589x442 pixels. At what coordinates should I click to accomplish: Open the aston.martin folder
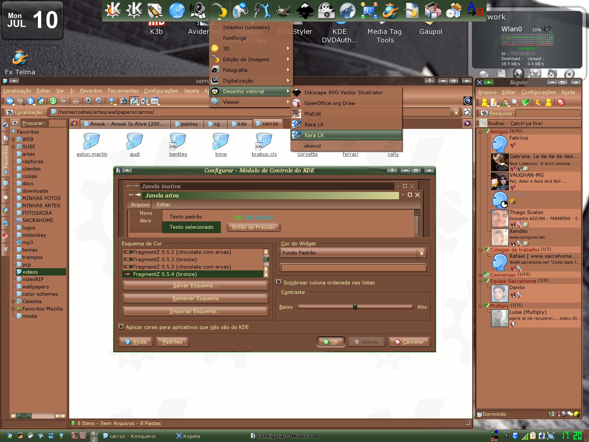tap(92, 144)
